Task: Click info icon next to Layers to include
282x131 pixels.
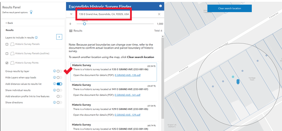Action: coord(36,38)
